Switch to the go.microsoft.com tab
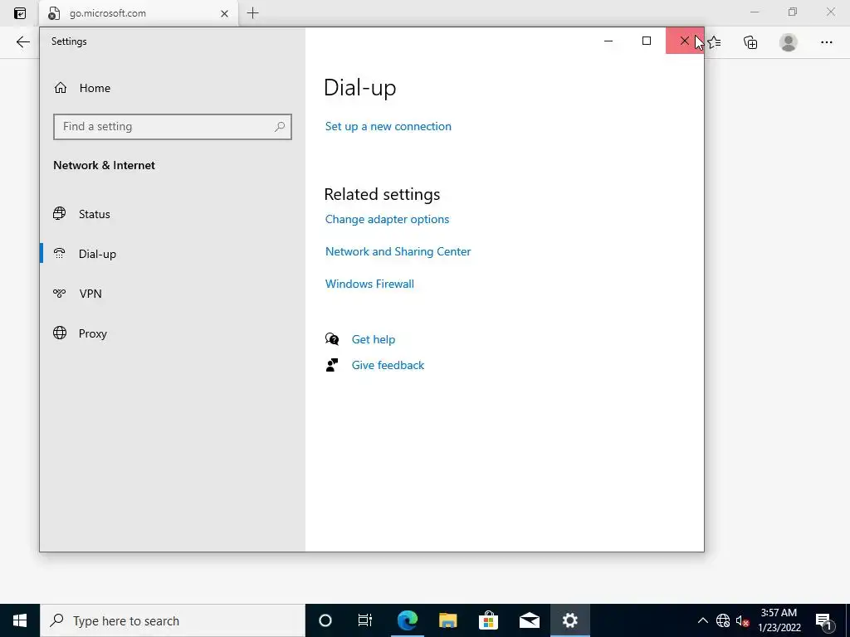 tap(139, 13)
